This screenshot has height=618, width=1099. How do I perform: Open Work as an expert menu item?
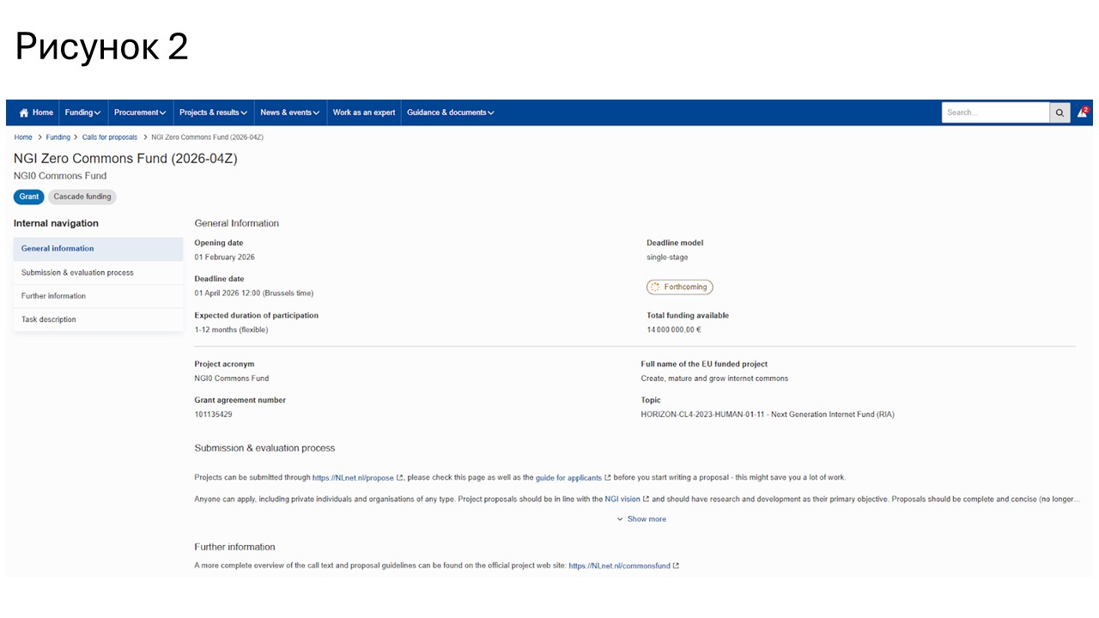(364, 112)
